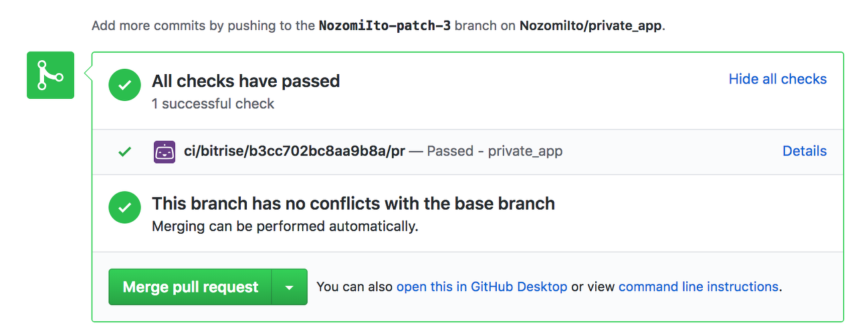Click the small green checkmark beside ci/bitrise

click(x=124, y=152)
